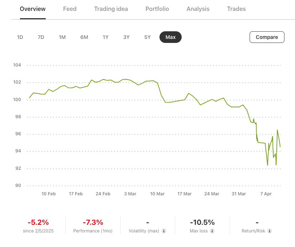Click the Volatility info icon
295x247 pixels.
point(164,231)
